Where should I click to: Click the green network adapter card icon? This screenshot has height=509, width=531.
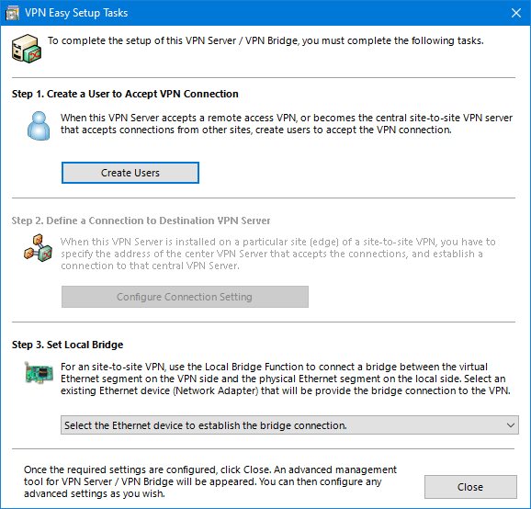39,372
